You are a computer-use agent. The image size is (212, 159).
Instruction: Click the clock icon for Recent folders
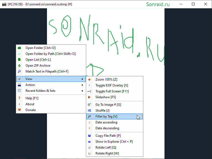click(x=19, y=91)
